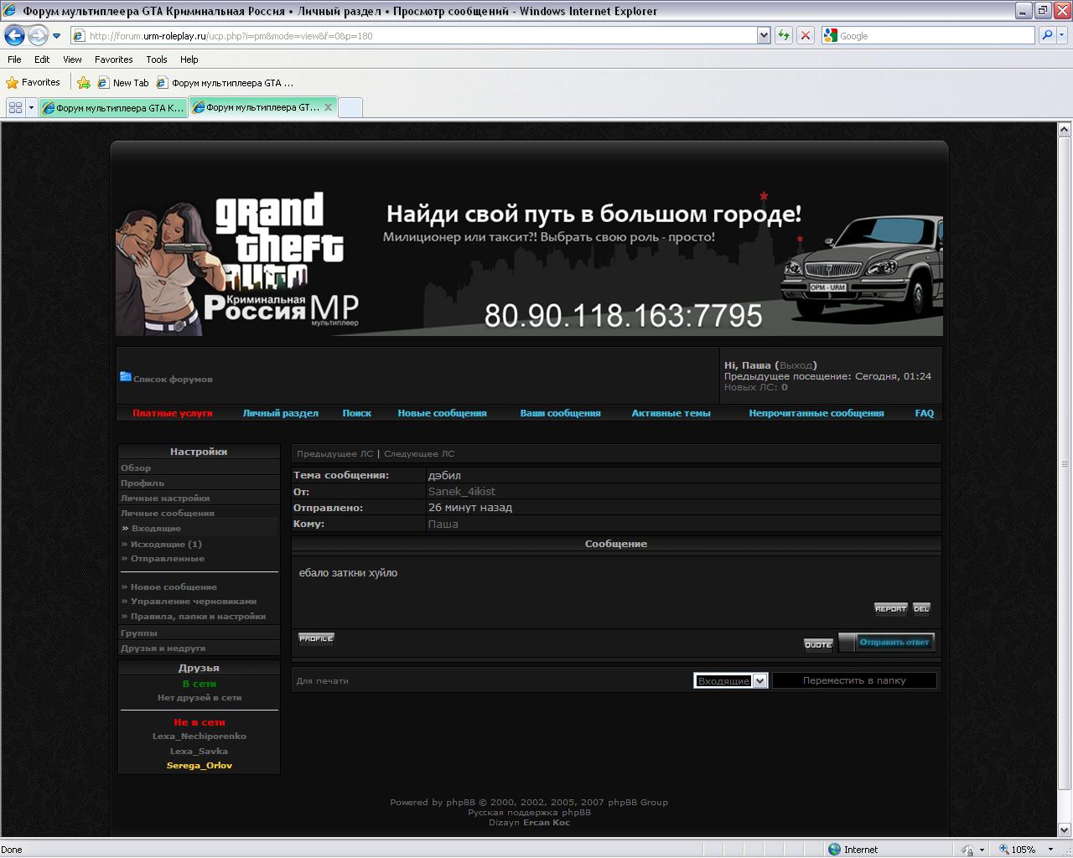
Task: Click the REPORT message icon button
Action: click(890, 609)
